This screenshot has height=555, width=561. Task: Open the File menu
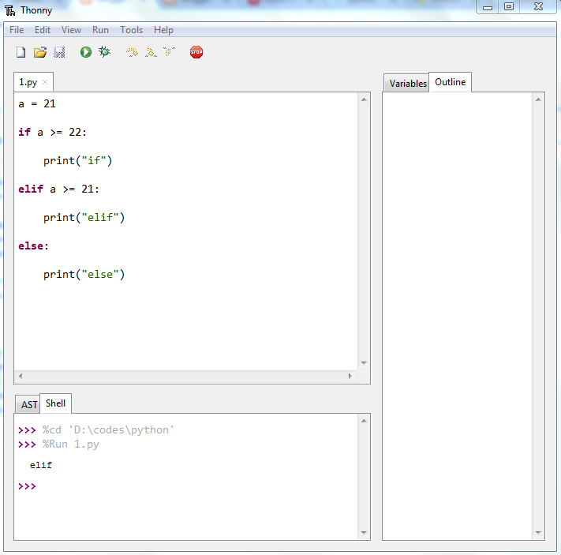click(17, 30)
